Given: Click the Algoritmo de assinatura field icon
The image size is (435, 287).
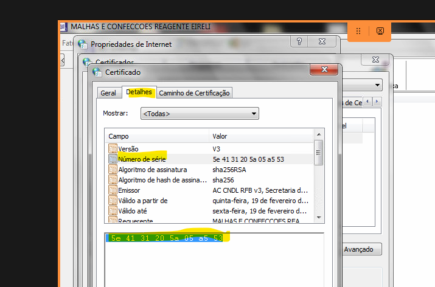Looking at the screenshot, I should click(x=113, y=170).
